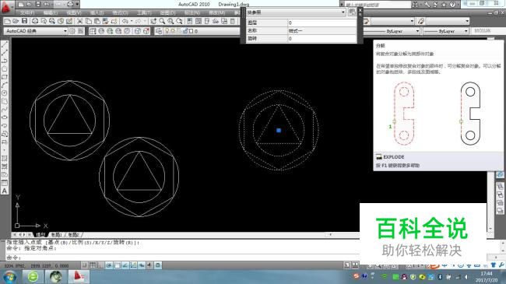The width and height of the screenshot is (506, 284).
Task: Toggle Grid display in status bar
Action: 93,265
